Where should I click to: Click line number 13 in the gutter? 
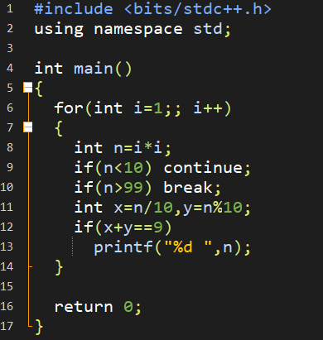pyautogui.click(x=7, y=247)
